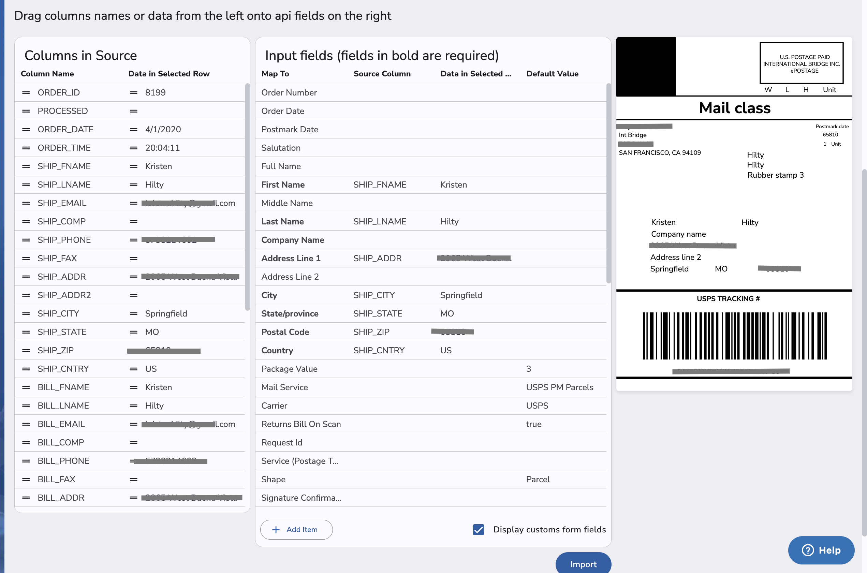Click the Import button

(583, 563)
